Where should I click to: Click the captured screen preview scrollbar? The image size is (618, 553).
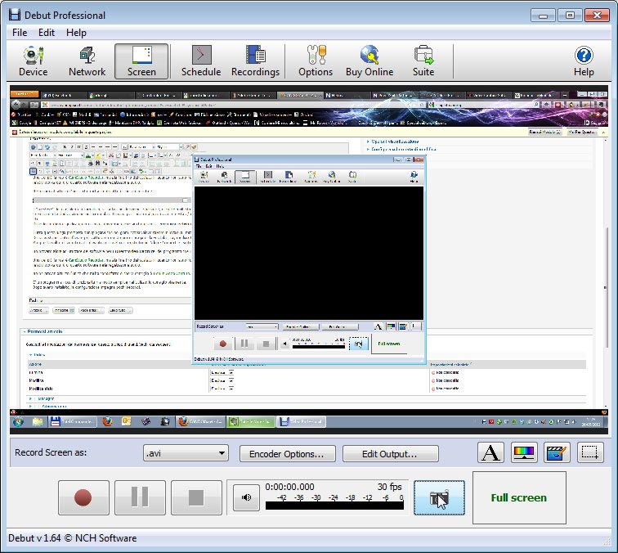(x=606, y=288)
